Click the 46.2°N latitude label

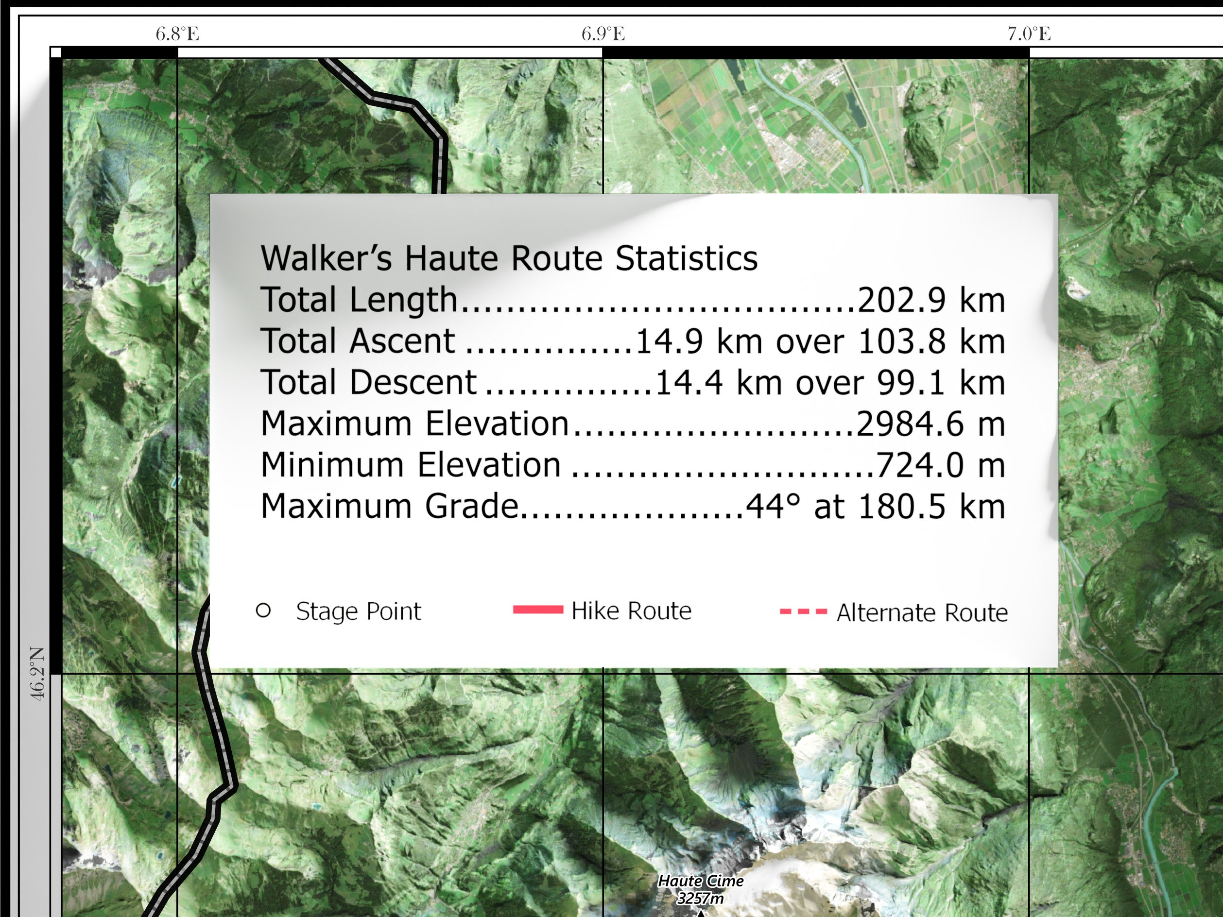(x=37, y=674)
